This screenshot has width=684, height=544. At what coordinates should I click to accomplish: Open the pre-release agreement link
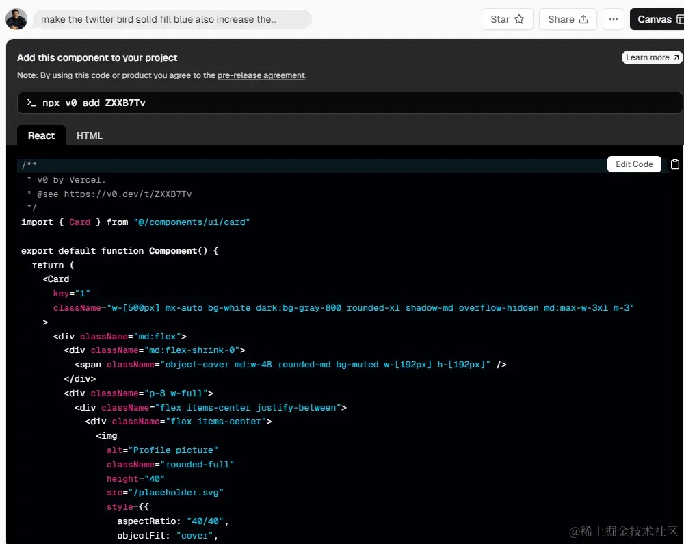click(261, 75)
